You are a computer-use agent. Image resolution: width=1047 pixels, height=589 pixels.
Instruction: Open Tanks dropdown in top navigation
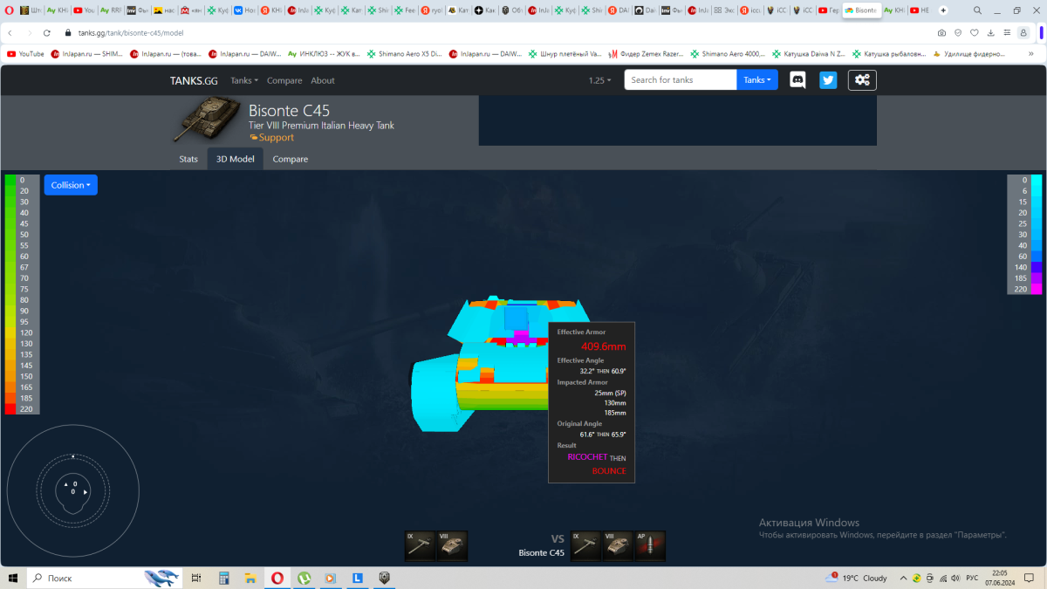tap(244, 80)
